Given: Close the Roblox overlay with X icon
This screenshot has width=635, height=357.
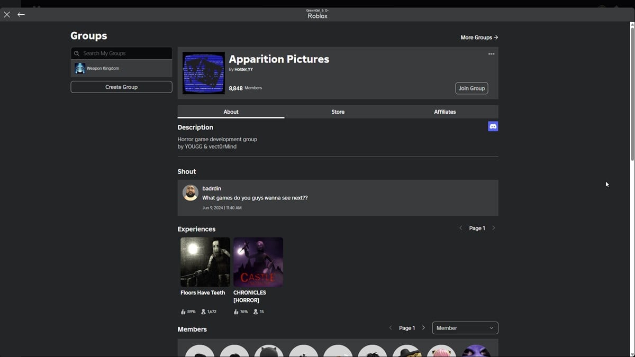Looking at the screenshot, I should pos(7,15).
